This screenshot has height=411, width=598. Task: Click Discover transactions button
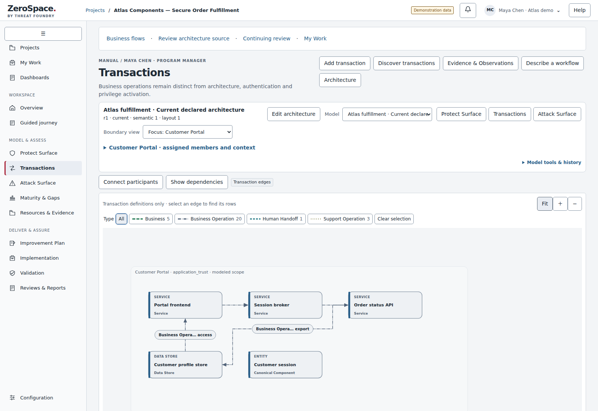point(406,64)
